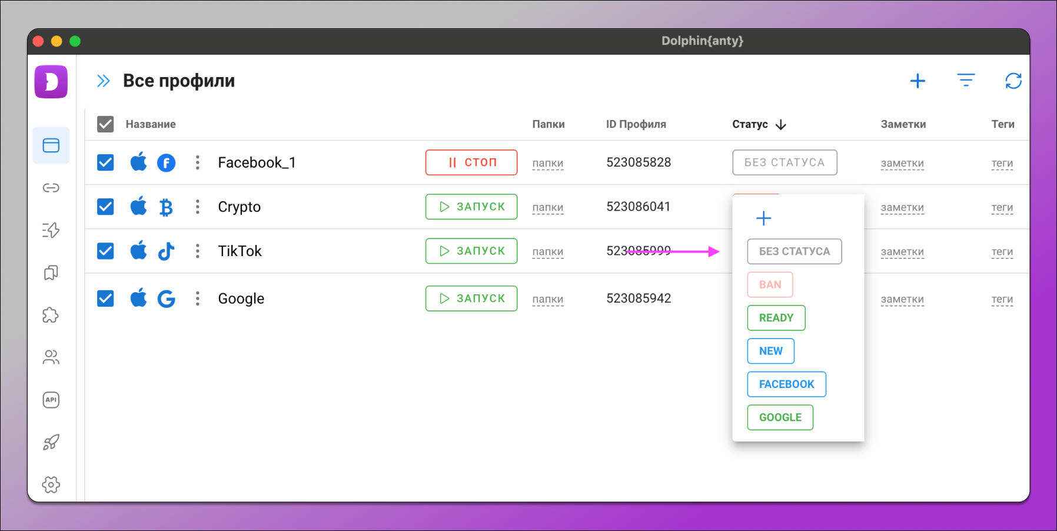Choose the FACEBOOK status option
Screen dimensions: 1057x531
(786, 384)
